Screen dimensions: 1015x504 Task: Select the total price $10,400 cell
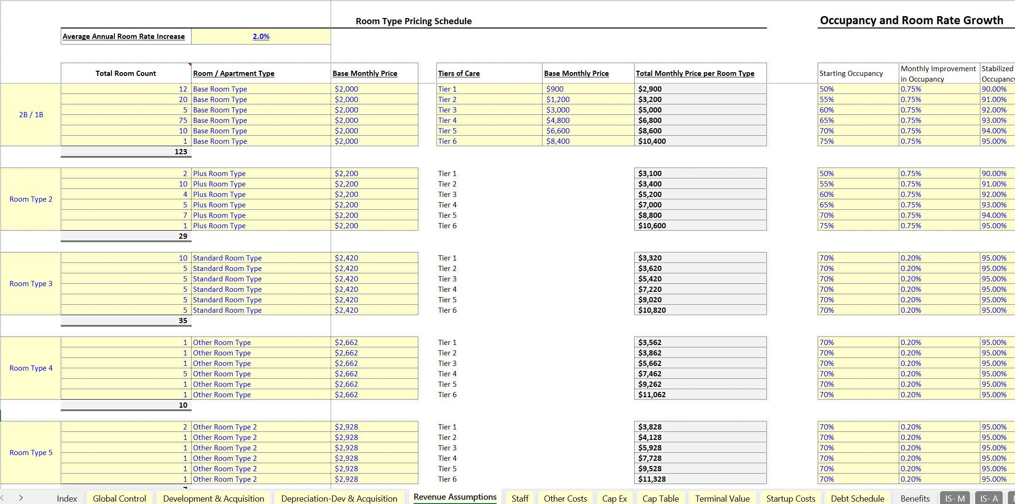701,141
